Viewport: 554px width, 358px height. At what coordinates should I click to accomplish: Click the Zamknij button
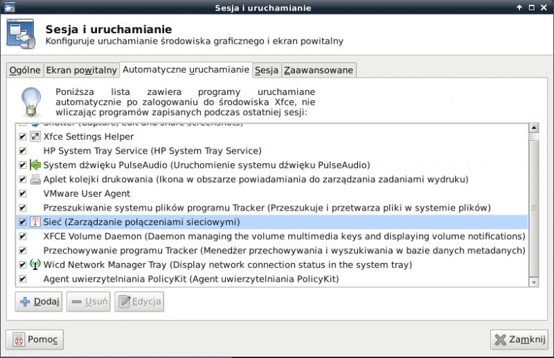[519, 339]
